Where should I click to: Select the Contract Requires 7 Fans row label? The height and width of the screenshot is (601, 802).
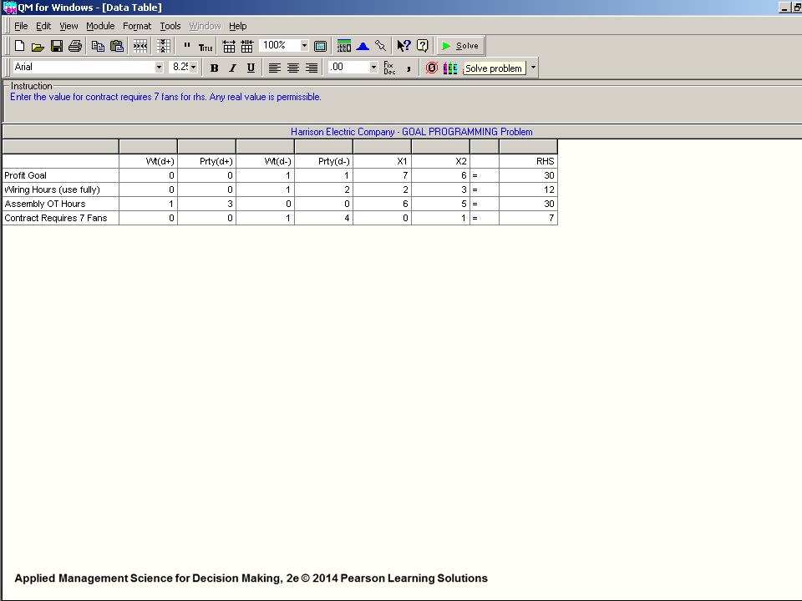click(60, 218)
